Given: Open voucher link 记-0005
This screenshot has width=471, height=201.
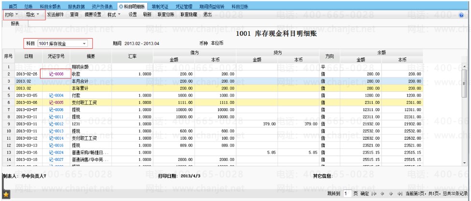Looking at the screenshot, I should click(56, 102).
